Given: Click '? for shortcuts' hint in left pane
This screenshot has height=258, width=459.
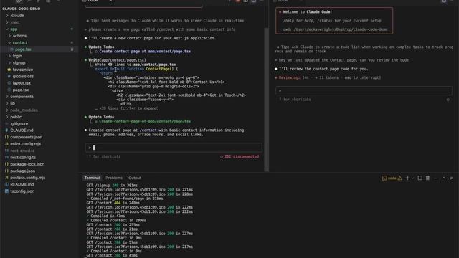Looking at the screenshot, I should 105,156.
